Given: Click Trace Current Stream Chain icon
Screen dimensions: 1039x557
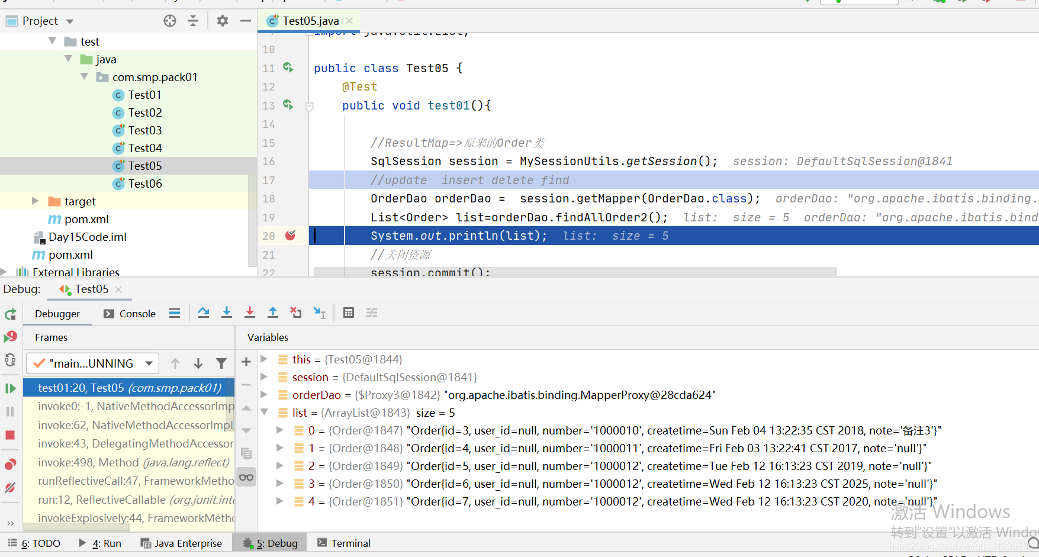Looking at the screenshot, I should [372, 313].
